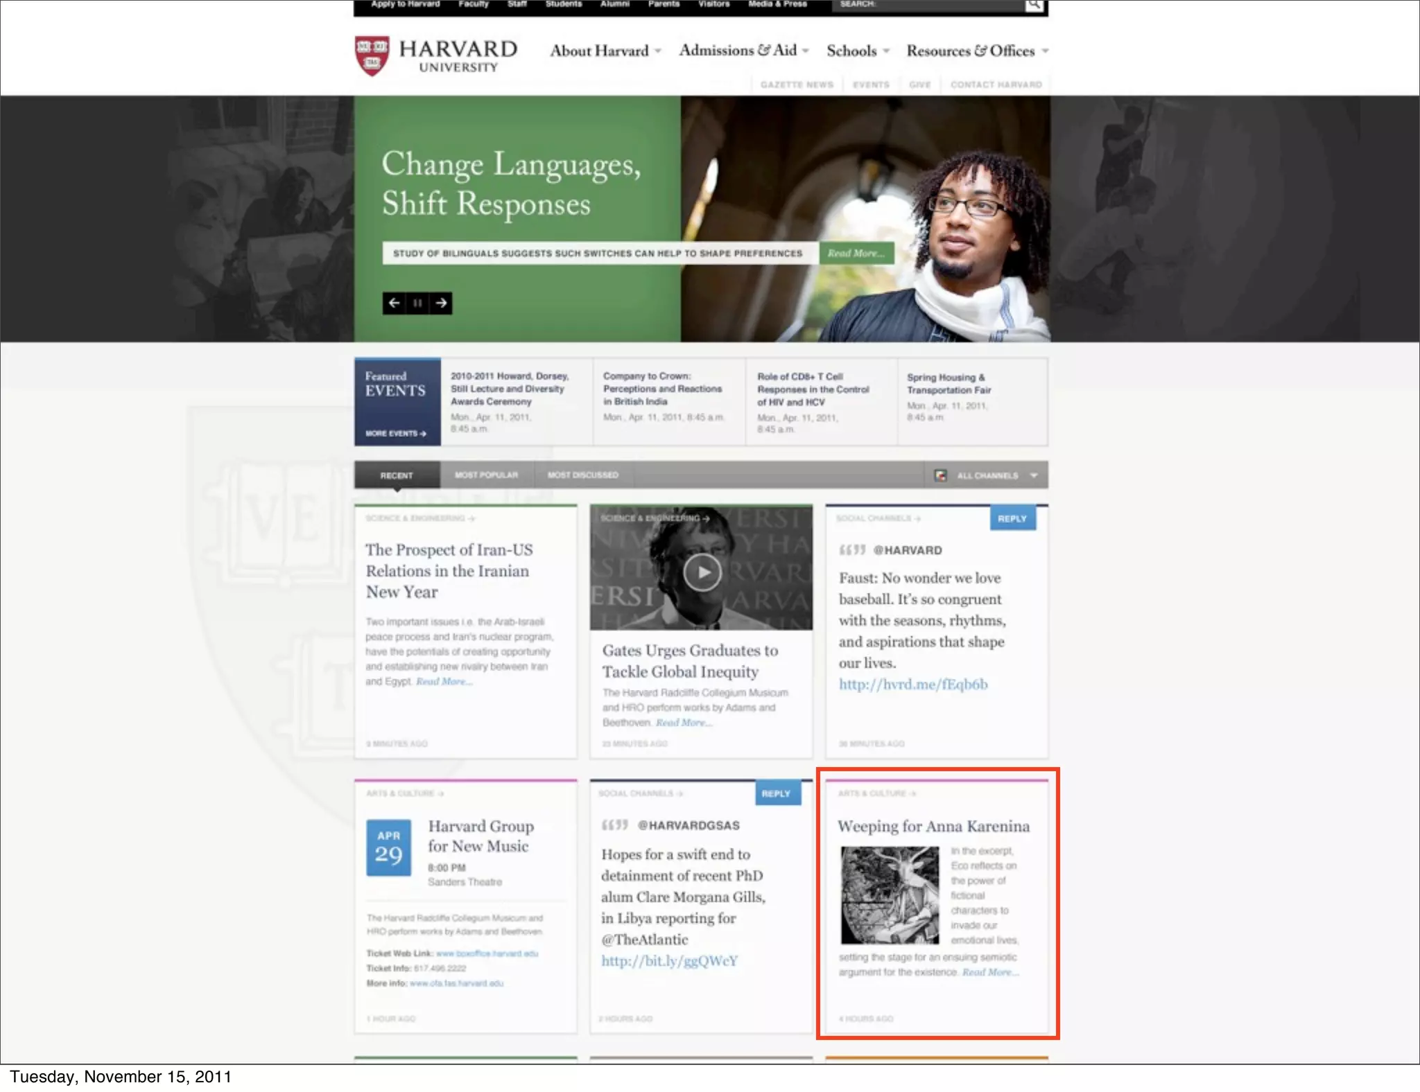Image resolution: width=1420 pixels, height=1092 pixels.
Task: Play the Gates graduation video
Action: point(702,572)
